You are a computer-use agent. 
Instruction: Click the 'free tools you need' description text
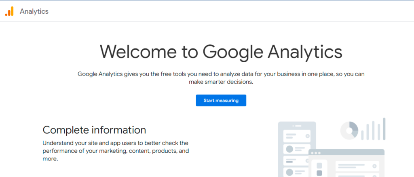tap(221, 78)
